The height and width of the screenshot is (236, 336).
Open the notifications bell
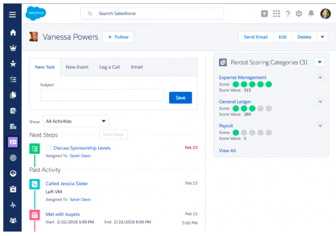[x=311, y=13]
